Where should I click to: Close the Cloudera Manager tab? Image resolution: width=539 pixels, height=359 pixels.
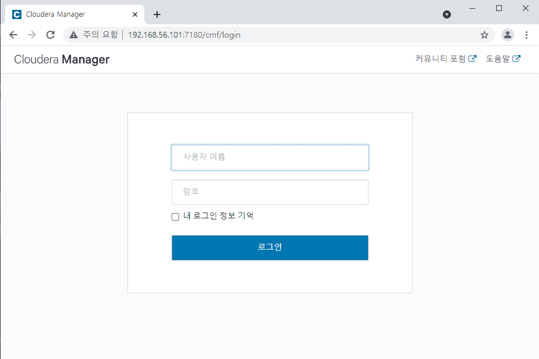point(135,14)
